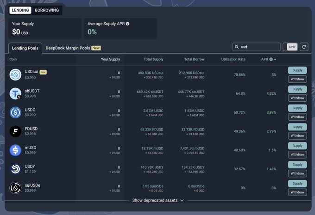Image resolution: width=315 pixels, height=215 pixels.
Task: Click info icon beside Average Supply APR
Action: click(127, 24)
